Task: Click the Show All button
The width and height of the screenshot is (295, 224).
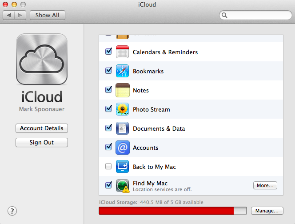Action: click(48, 15)
